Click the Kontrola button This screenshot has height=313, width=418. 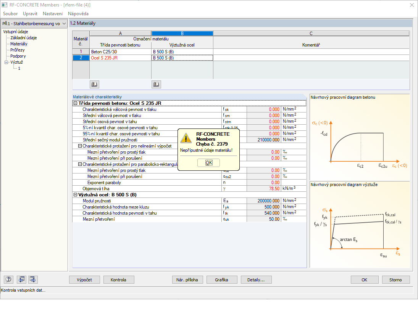click(119, 280)
